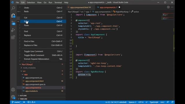Open errors and warnings status item
Image resolution: width=185 pixels, height=104 pixels.
[x=31, y=102]
